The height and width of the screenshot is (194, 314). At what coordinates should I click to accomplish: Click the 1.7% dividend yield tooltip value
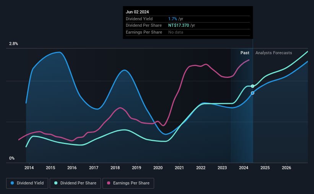pos(172,19)
